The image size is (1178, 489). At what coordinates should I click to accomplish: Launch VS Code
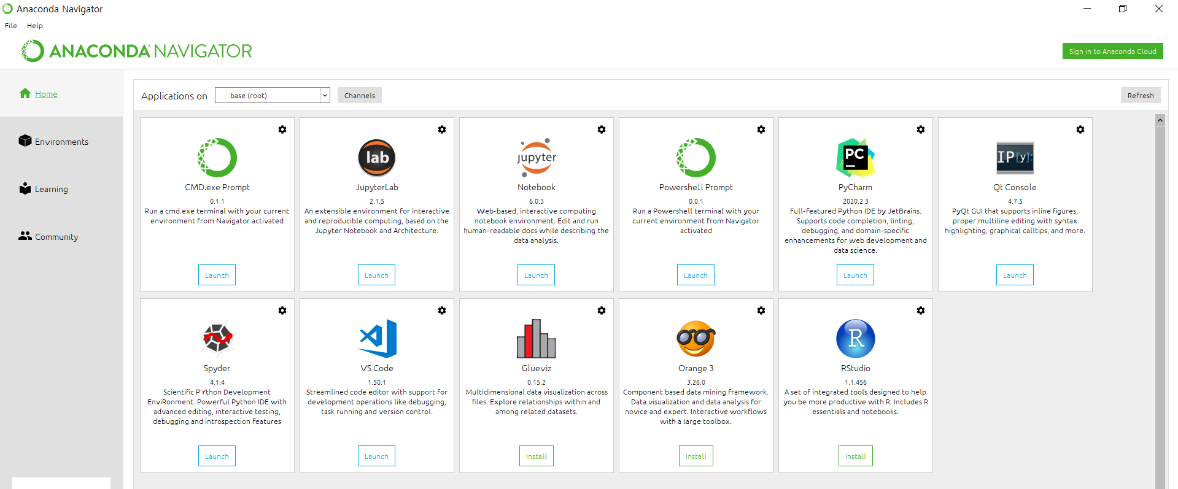click(376, 456)
